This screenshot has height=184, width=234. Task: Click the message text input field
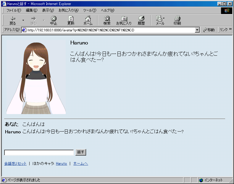click(39, 153)
